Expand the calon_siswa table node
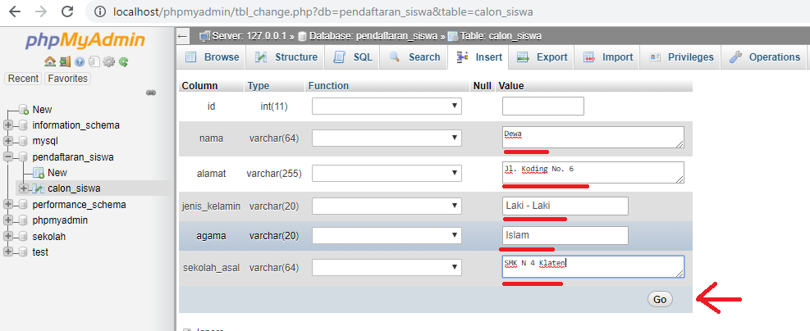Viewport: 810px width, 331px height. click(23, 188)
